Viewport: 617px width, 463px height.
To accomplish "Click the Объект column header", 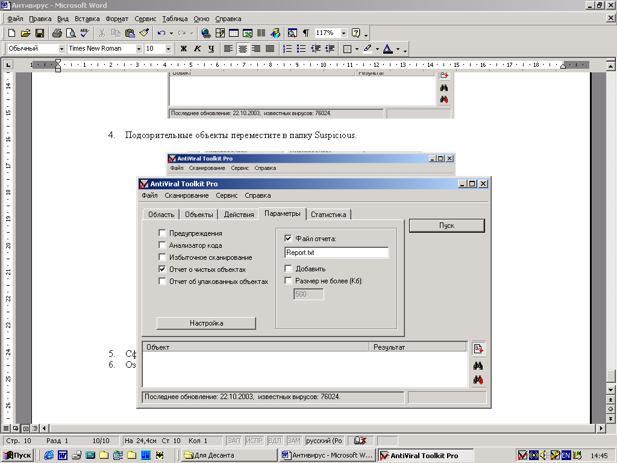I will pos(255,347).
